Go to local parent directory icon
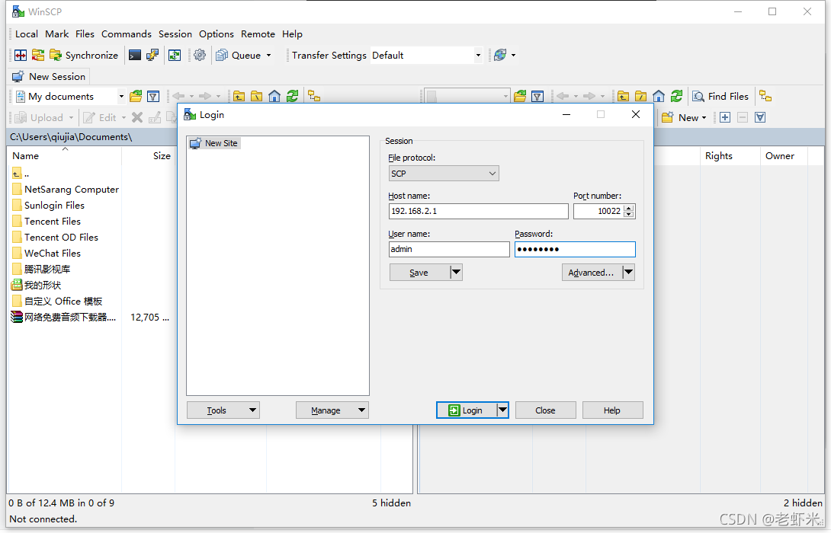The image size is (831, 533). pyautogui.click(x=239, y=97)
